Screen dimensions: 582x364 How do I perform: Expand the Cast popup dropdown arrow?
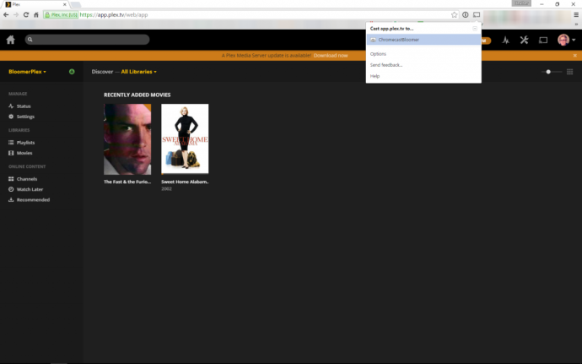[x=474, y=28]
